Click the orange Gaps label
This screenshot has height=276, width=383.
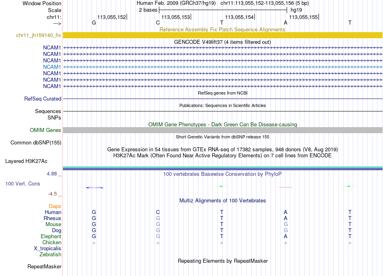55,206
